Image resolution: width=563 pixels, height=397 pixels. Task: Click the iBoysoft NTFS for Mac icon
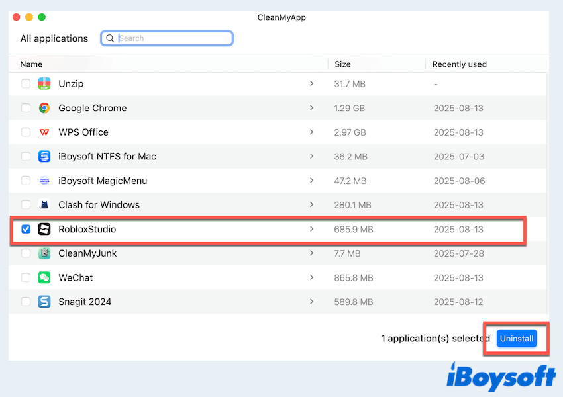click(44, 156)
